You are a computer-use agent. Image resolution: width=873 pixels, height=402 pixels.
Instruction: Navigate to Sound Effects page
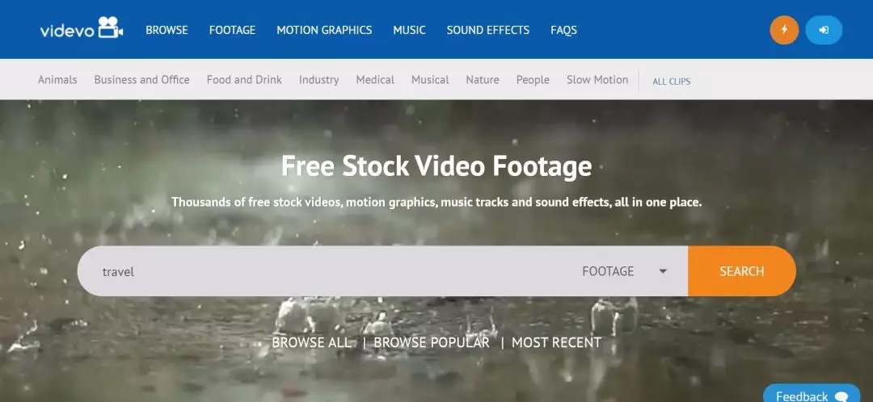click(487, 30)
